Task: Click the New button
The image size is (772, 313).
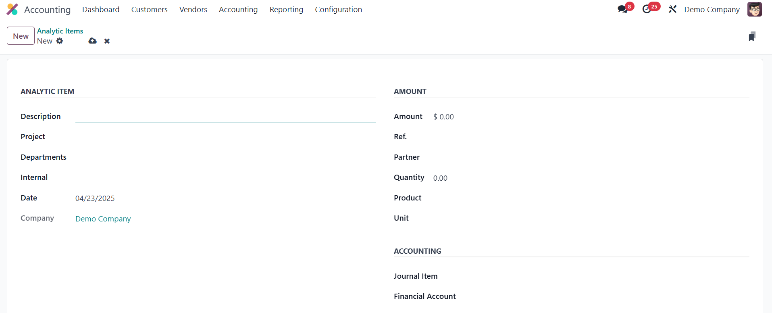Action: click(x=21, y=36)
